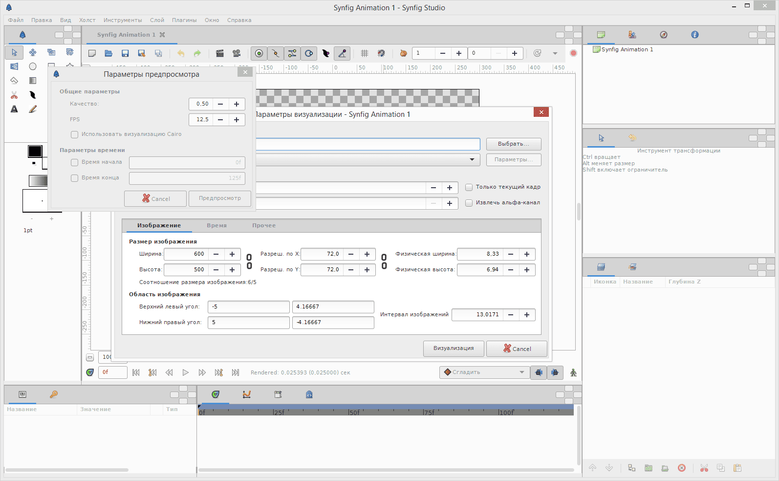
Task: Enable 'Извлечь альфа-канал' checkbox
Action: 469,203
